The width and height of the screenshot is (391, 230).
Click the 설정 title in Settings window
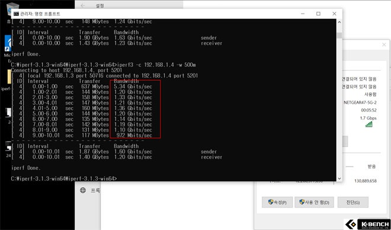pos(100,5)
